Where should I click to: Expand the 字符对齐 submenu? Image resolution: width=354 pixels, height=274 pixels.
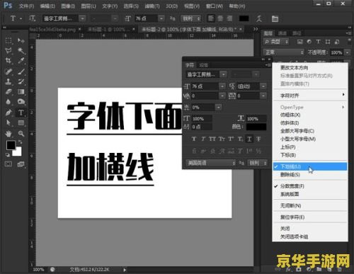310,96
